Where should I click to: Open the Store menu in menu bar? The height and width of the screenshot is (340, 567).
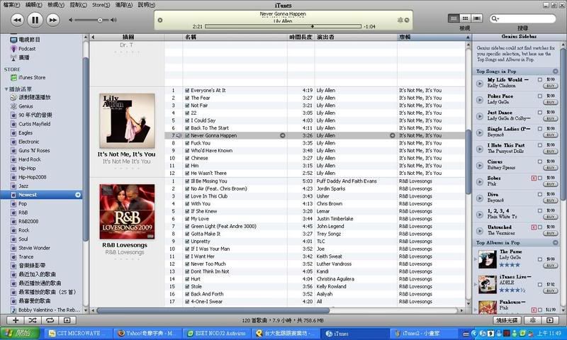[x=100, y=4]
